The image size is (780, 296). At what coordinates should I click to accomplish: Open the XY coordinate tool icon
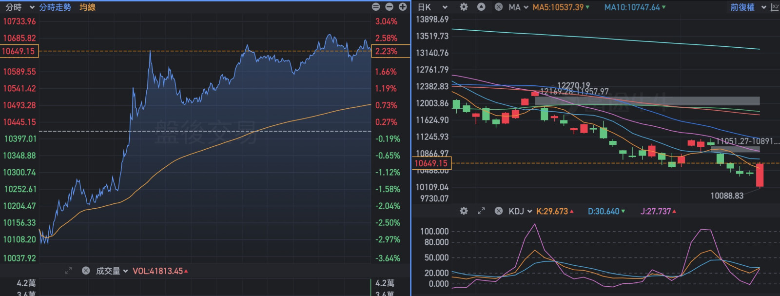pos(775,7)
